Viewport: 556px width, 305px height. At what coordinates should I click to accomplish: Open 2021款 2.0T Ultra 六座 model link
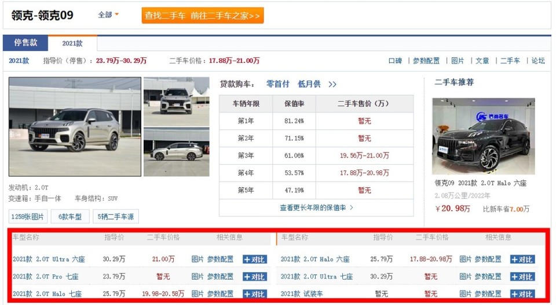pyautogui.click(x=49, y=259)
